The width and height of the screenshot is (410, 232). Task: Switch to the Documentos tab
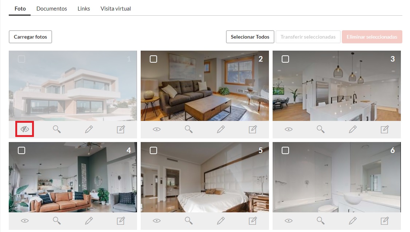pyautogui.click(x=51, y=9)
